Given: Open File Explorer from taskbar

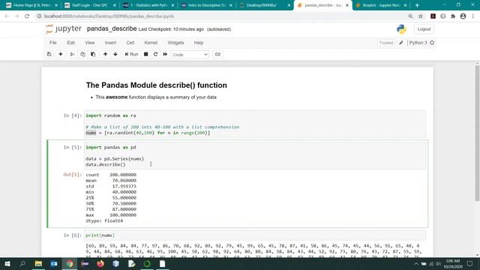Looking at the screenshot, I should 38,263.
